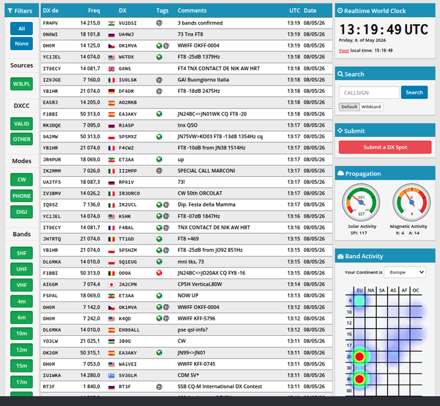The width and height of the screenshot is (440, 406).
Task: Sort by Freq column header
Action: pyautogui.click(x=93, y=11)
